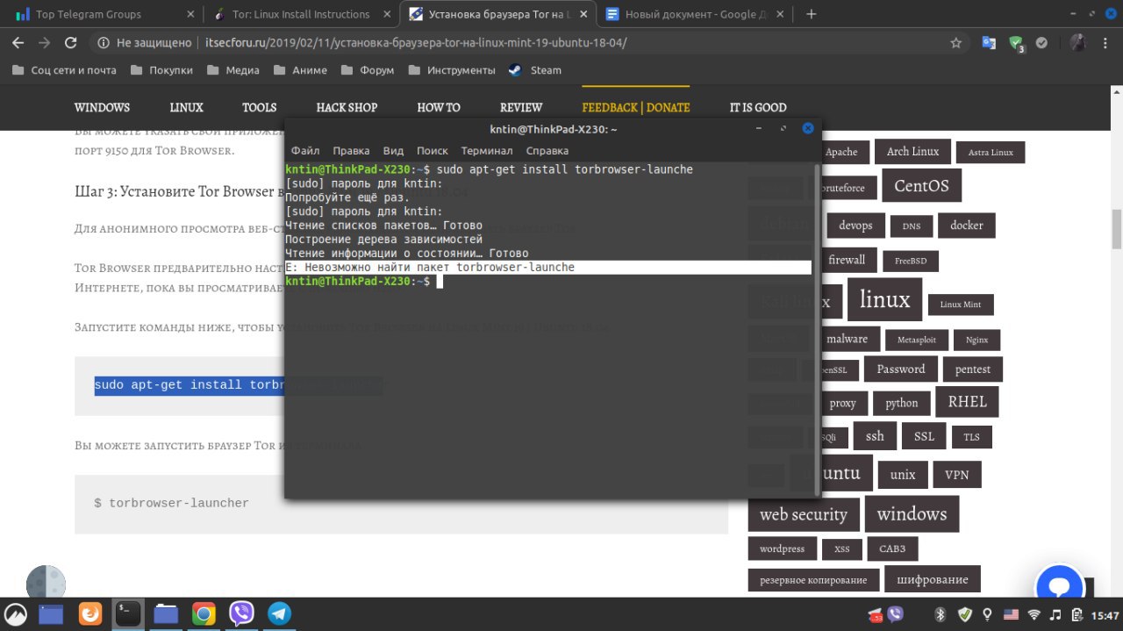1123x631 pixels.
Task: Open terminal Вид menu
Action: pyautogui.click(x=393, y=151)
